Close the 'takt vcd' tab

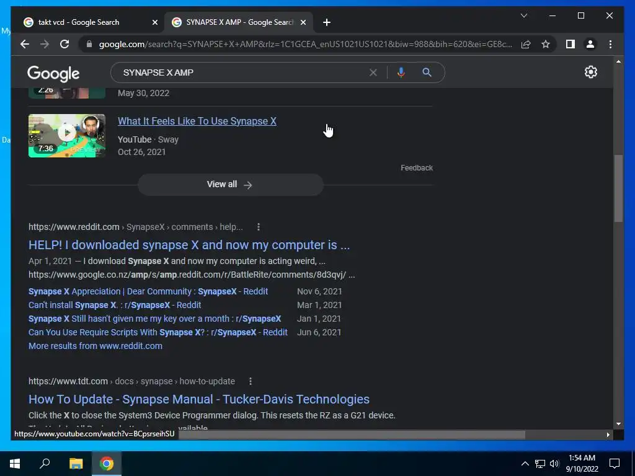point(154,22)
